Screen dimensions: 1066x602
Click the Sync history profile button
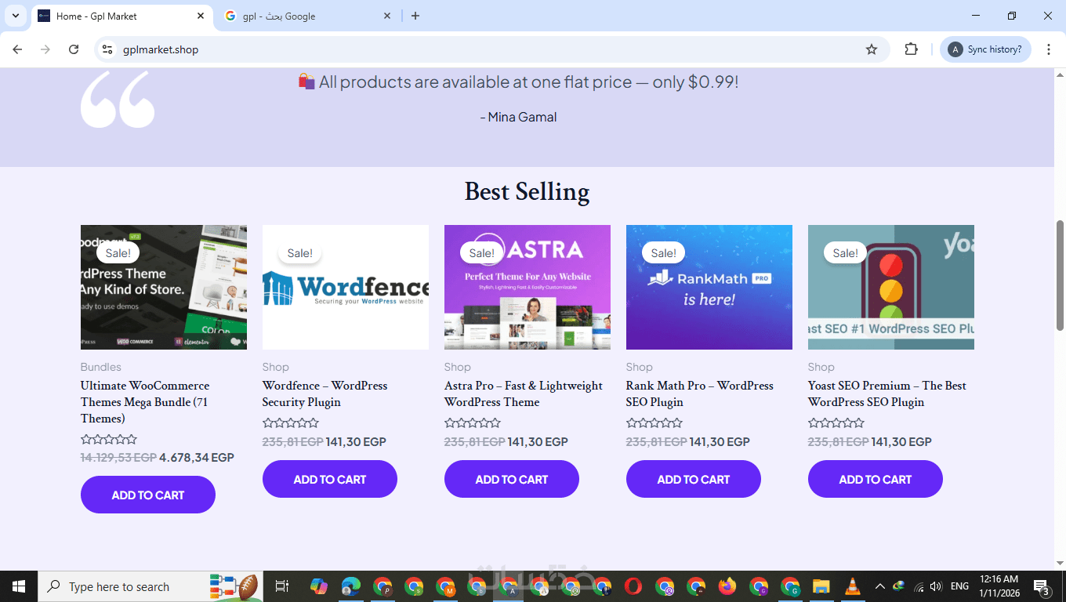click(985, 49)
